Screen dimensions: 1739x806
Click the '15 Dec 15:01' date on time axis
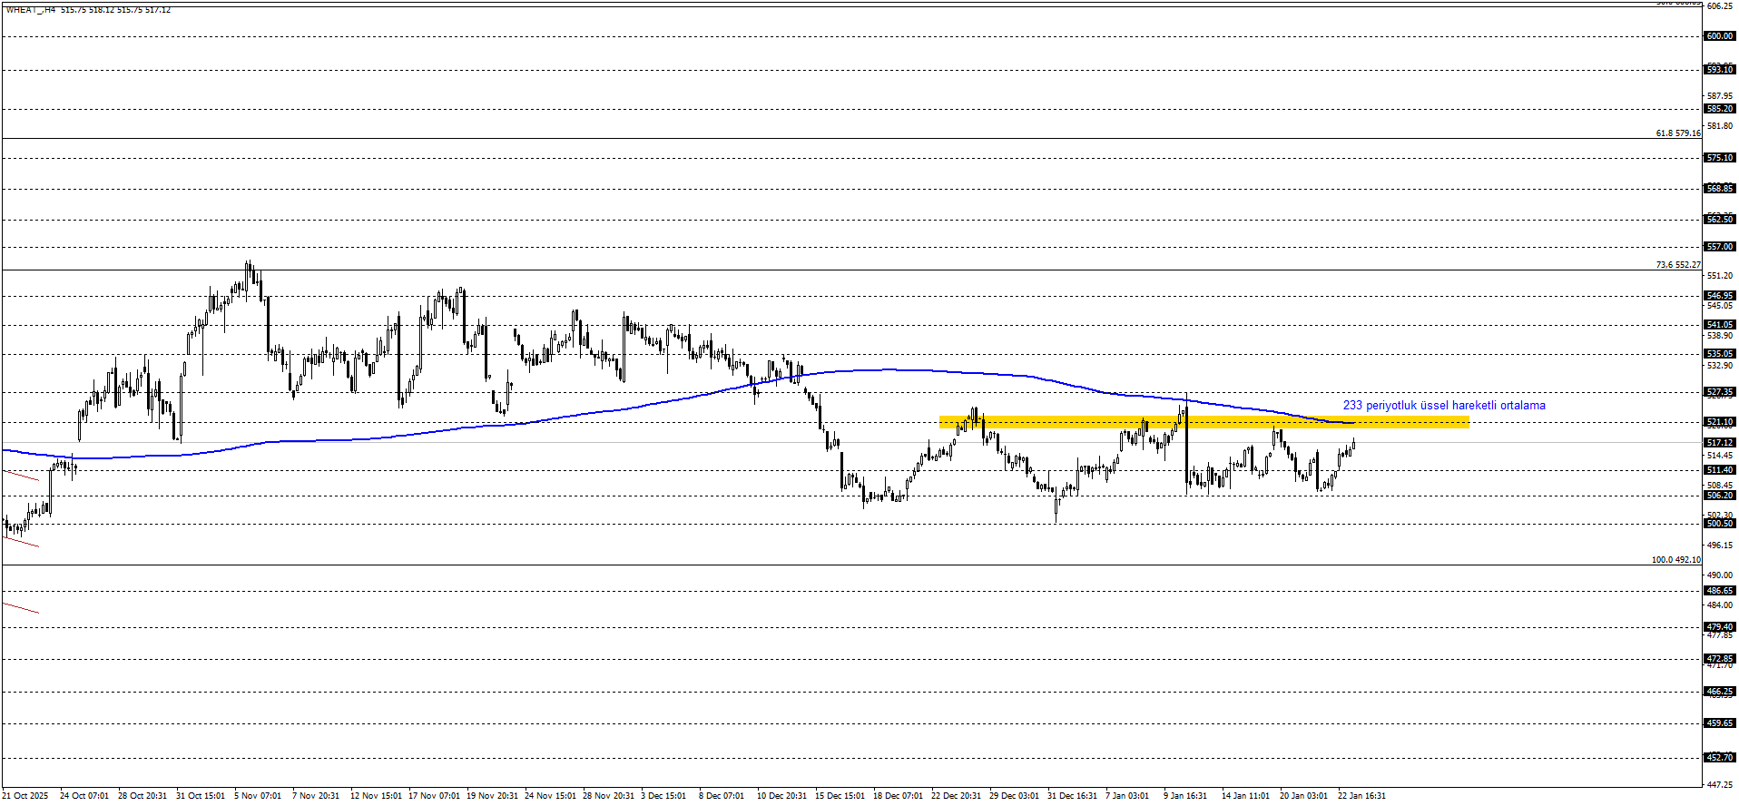pyautogui.click(x=840, y=796)
